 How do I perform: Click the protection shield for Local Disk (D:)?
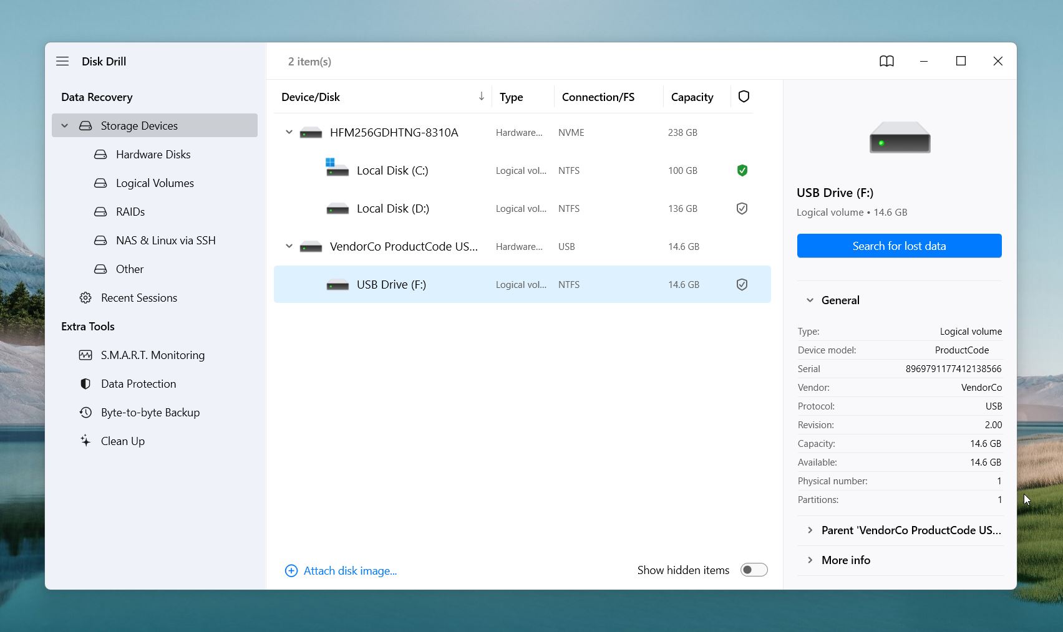(742, 209)
